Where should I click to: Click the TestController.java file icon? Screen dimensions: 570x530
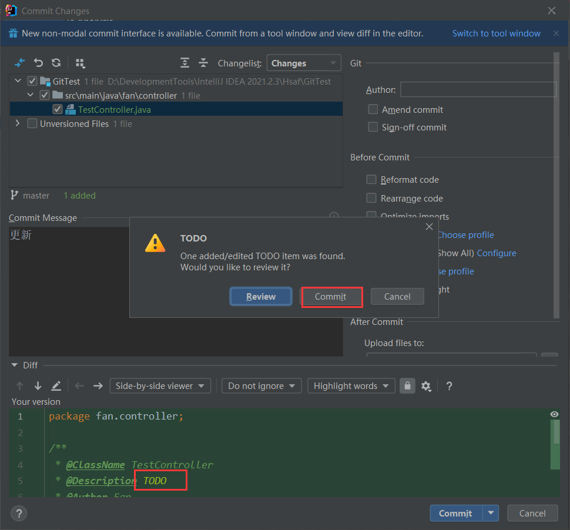coord(70,109)
